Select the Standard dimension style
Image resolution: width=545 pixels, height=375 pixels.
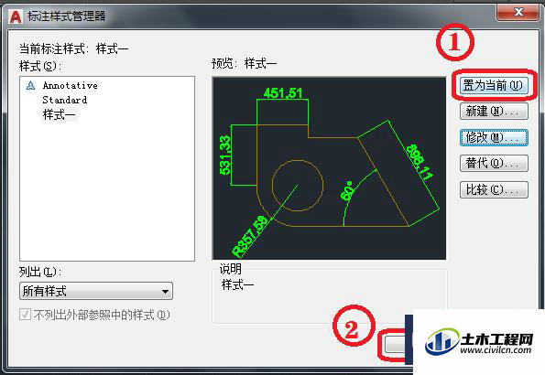tap(65, 100)
